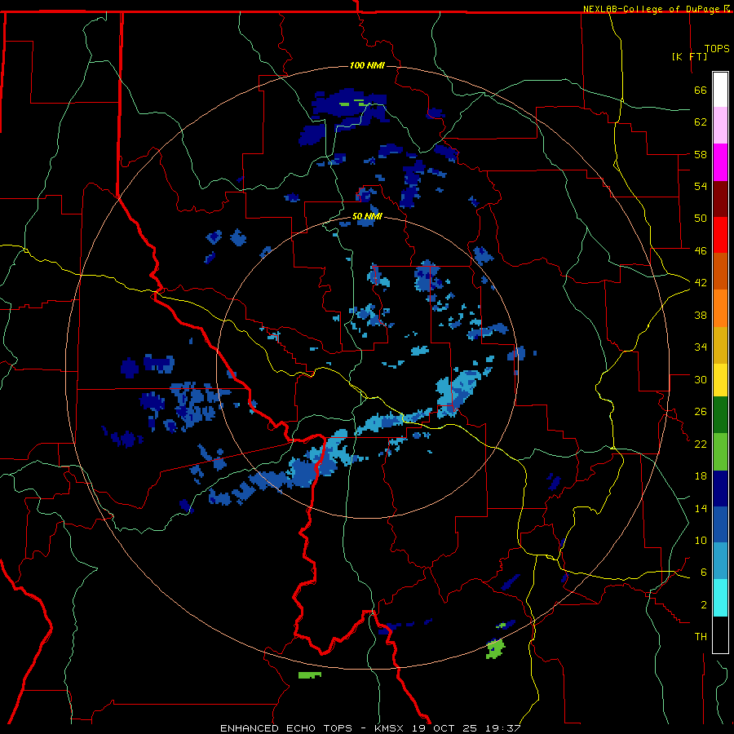734x734 pixels.
Task: Click the TH legend label
Action: 701,637
